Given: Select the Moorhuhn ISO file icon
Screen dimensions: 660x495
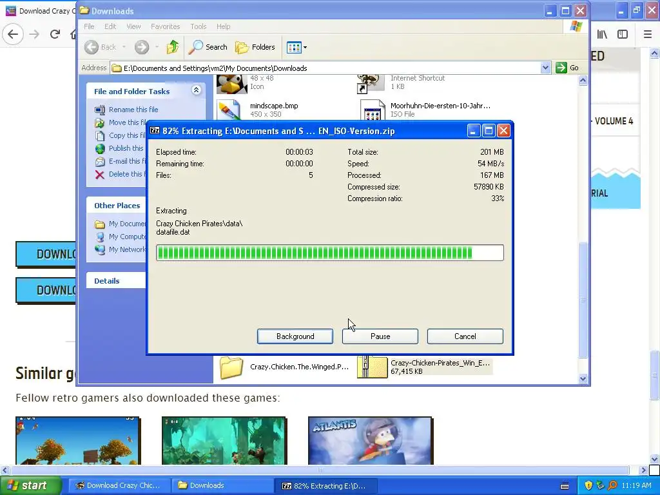Looking at the screenshot, I should [372, 110].
